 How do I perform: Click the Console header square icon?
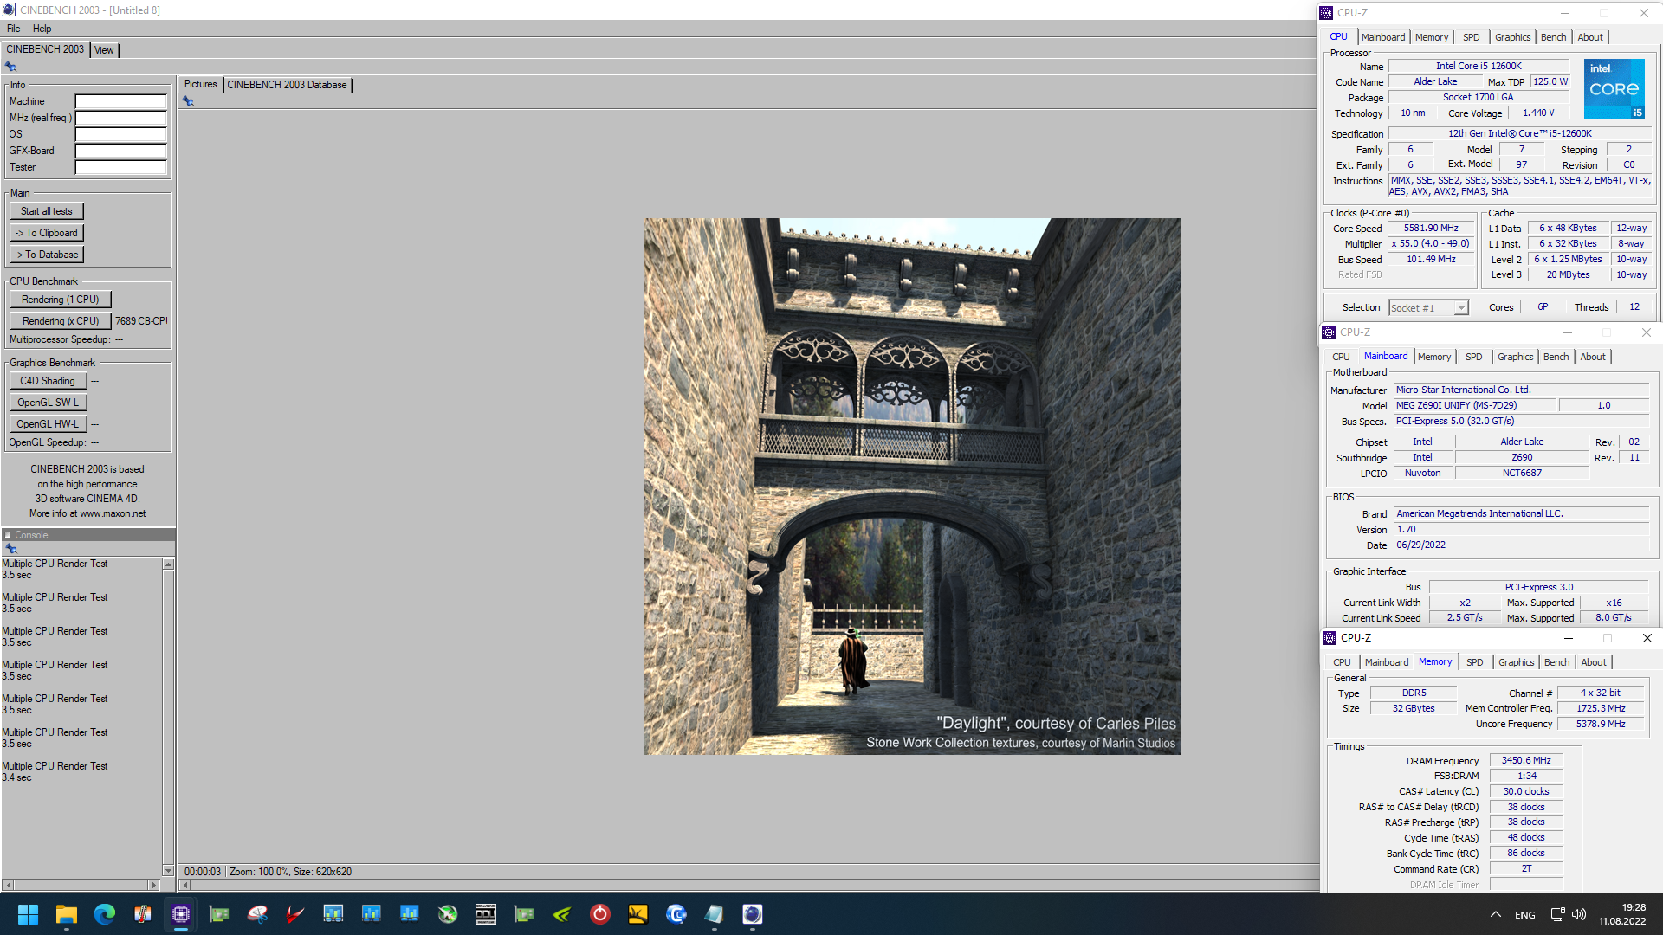point(8,535)
